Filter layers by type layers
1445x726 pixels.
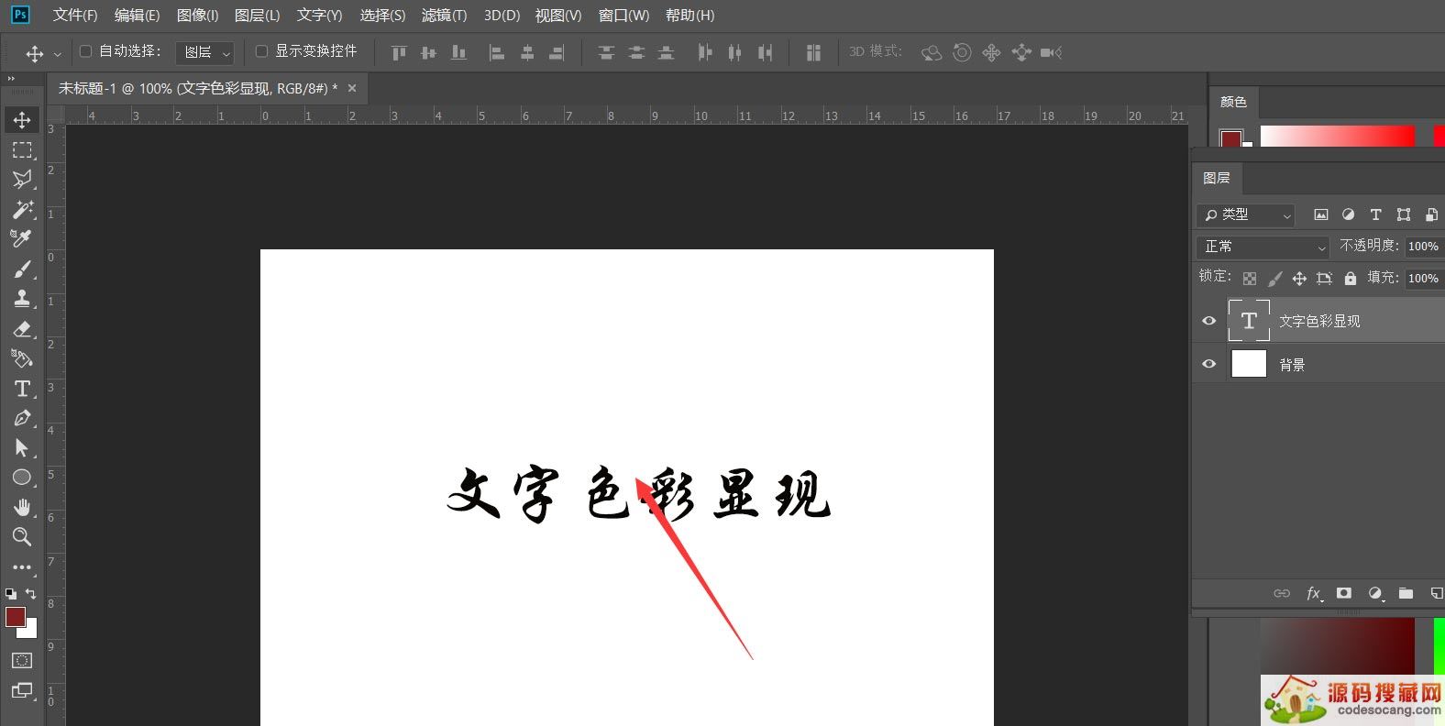click(1375, 214)
